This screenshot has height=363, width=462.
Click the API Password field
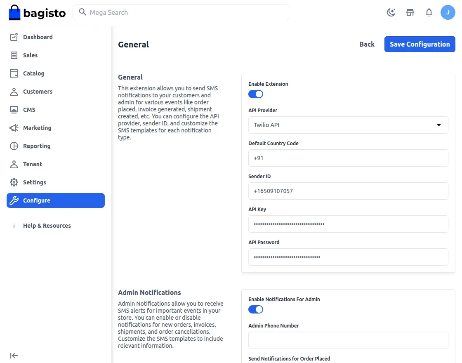click(x=348, y=257)
